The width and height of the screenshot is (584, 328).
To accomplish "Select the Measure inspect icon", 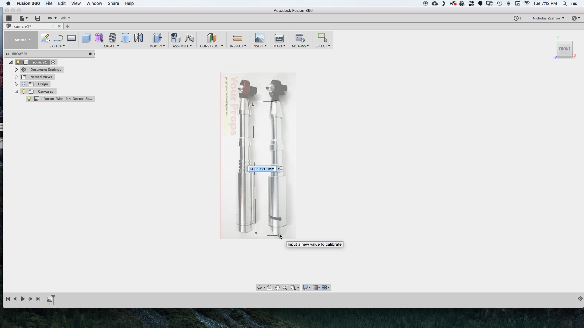I will click(x=238, y=38).
